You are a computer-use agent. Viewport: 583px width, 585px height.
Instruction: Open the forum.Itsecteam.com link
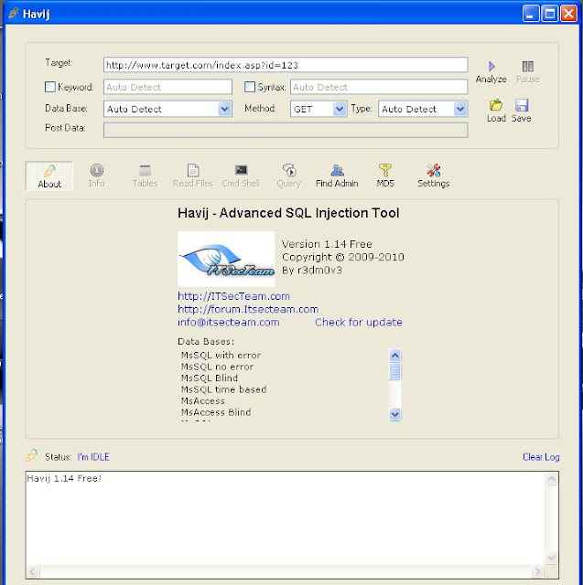coord(248,309)
